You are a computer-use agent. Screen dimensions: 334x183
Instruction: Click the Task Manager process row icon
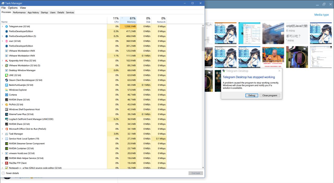(x=7, y=134)
